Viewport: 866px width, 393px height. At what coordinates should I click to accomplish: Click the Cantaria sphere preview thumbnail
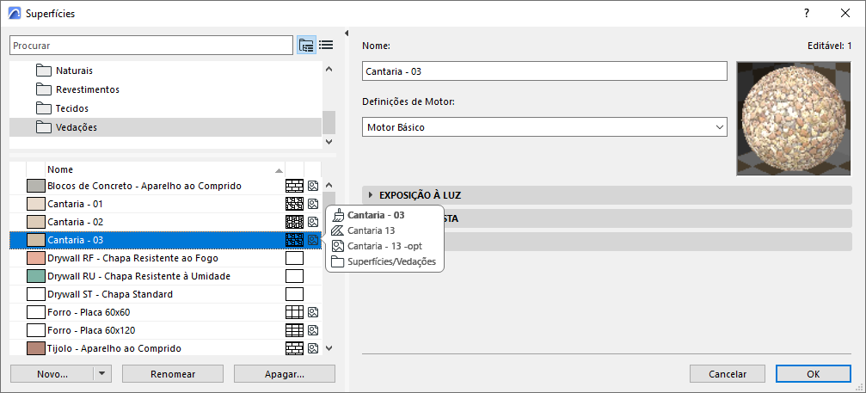coord(793,119)
